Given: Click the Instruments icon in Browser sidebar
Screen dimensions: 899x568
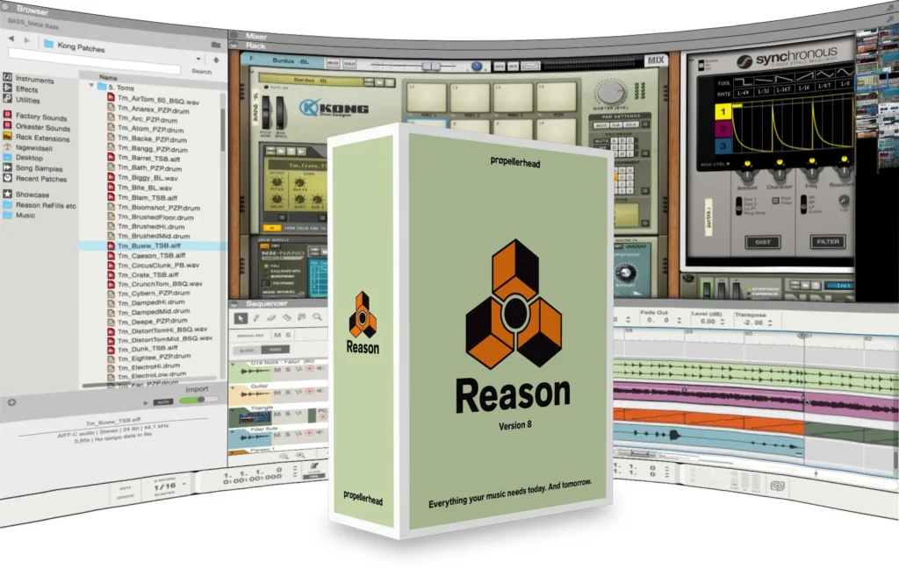Looking at the screenshot, I should 8,79.
